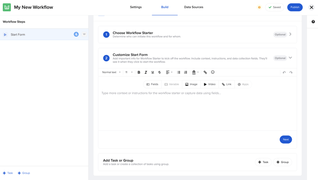Insert Fields into the form
This screenshot has width=318, height=180.
[152, 85]
